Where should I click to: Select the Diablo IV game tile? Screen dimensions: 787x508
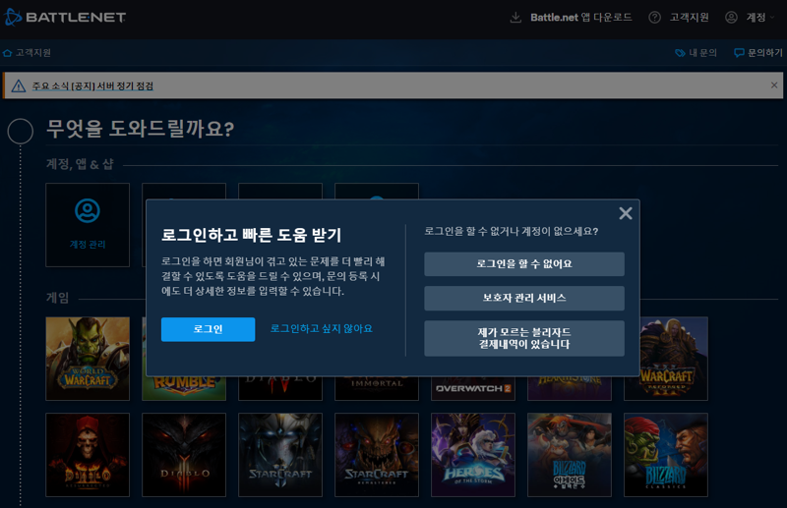[x=280, y=388]
